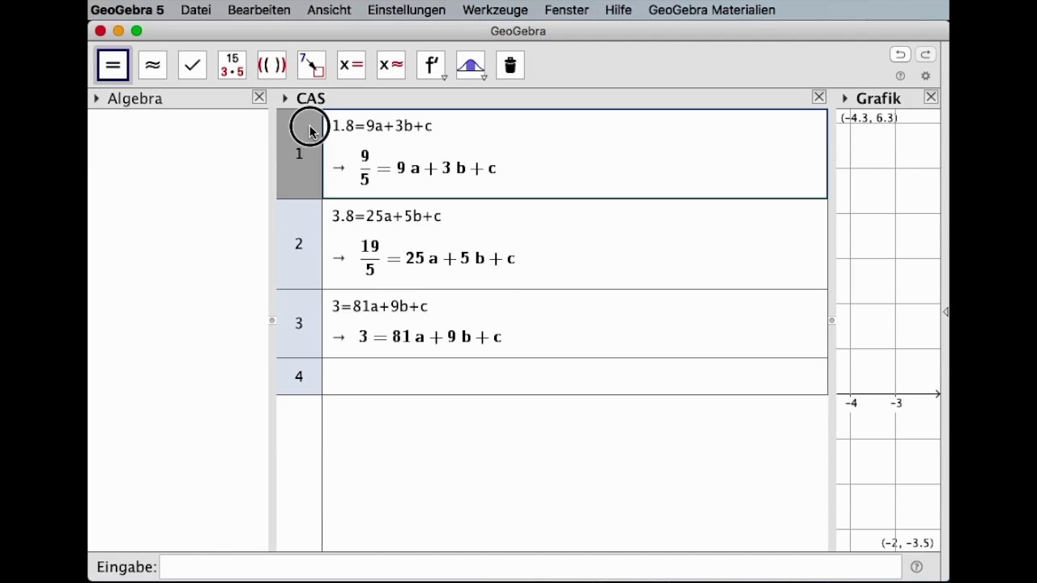
Task: Select the Evaluate (=) tool
Action: (x=113, y=66)
